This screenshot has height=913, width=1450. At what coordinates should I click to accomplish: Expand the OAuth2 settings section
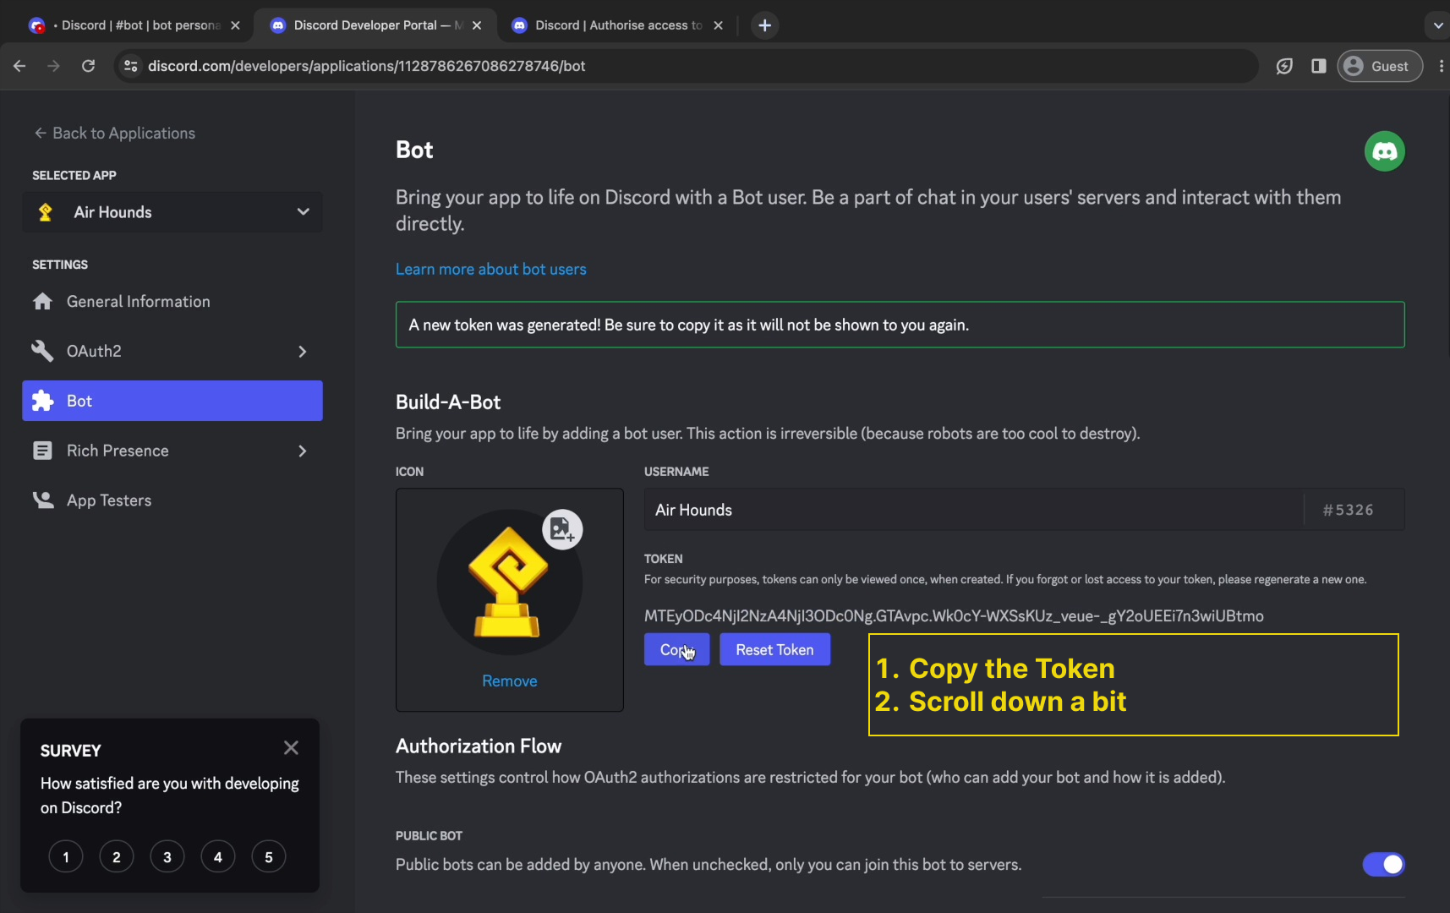click(x=302, y=352)
